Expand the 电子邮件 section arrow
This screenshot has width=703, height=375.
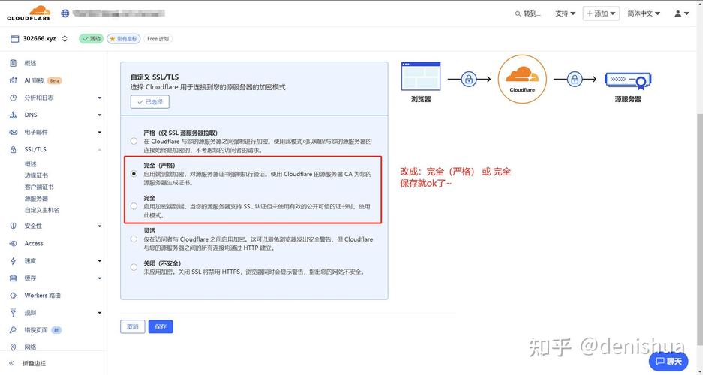click(x=100, y=132)
